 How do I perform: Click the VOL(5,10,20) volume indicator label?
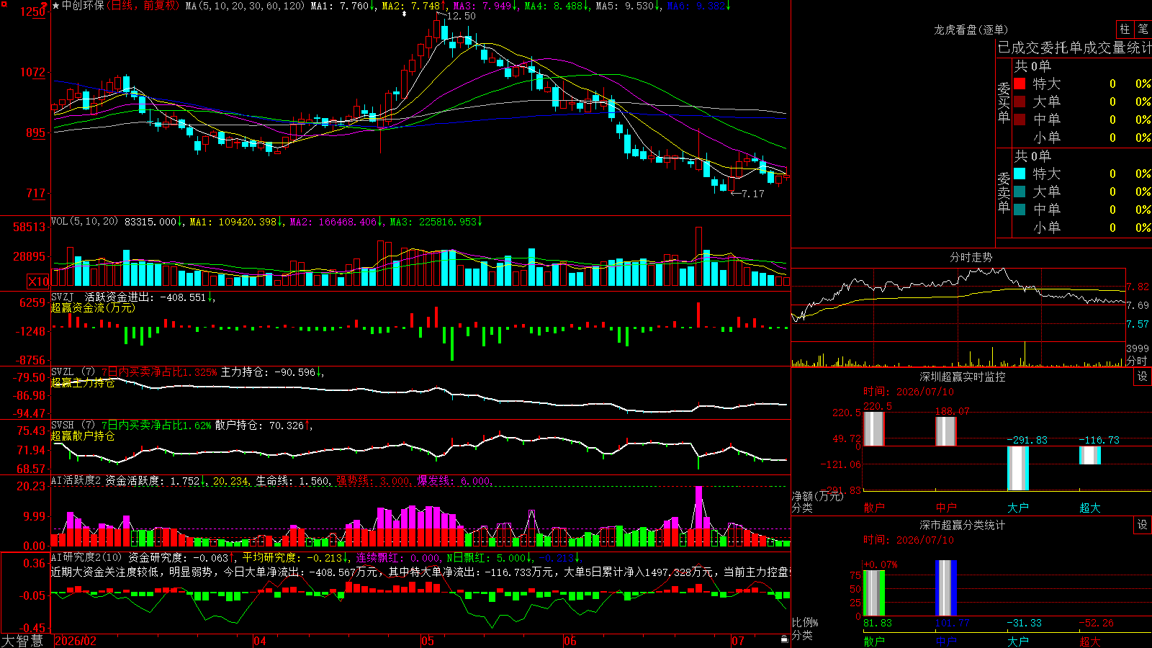84,222
